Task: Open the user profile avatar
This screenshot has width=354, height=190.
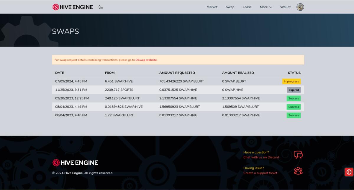Action: (x=300, y=7)
